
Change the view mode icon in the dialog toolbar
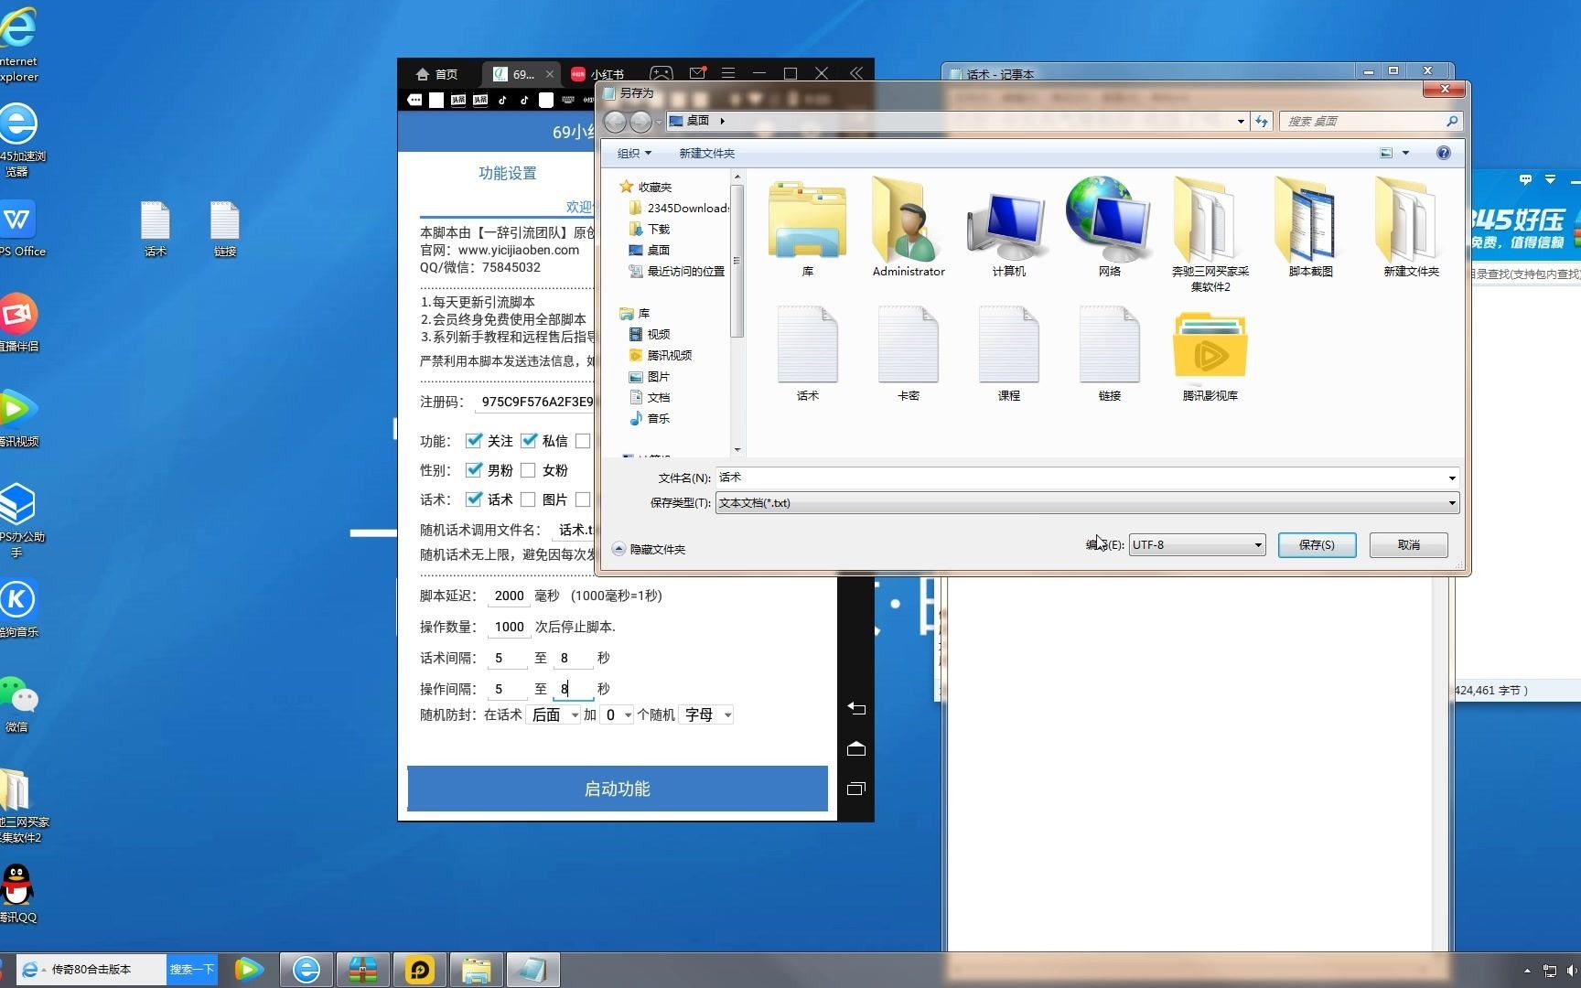pos(1386,153)
